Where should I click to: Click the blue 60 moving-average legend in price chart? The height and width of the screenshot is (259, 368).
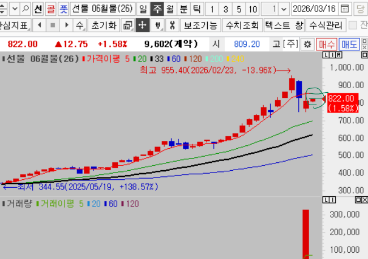click(x=174, y=59)
